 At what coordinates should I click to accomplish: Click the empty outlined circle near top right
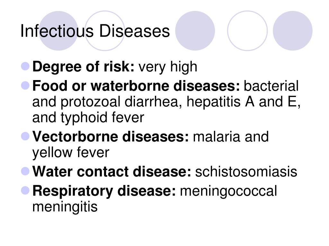[247, 31]
